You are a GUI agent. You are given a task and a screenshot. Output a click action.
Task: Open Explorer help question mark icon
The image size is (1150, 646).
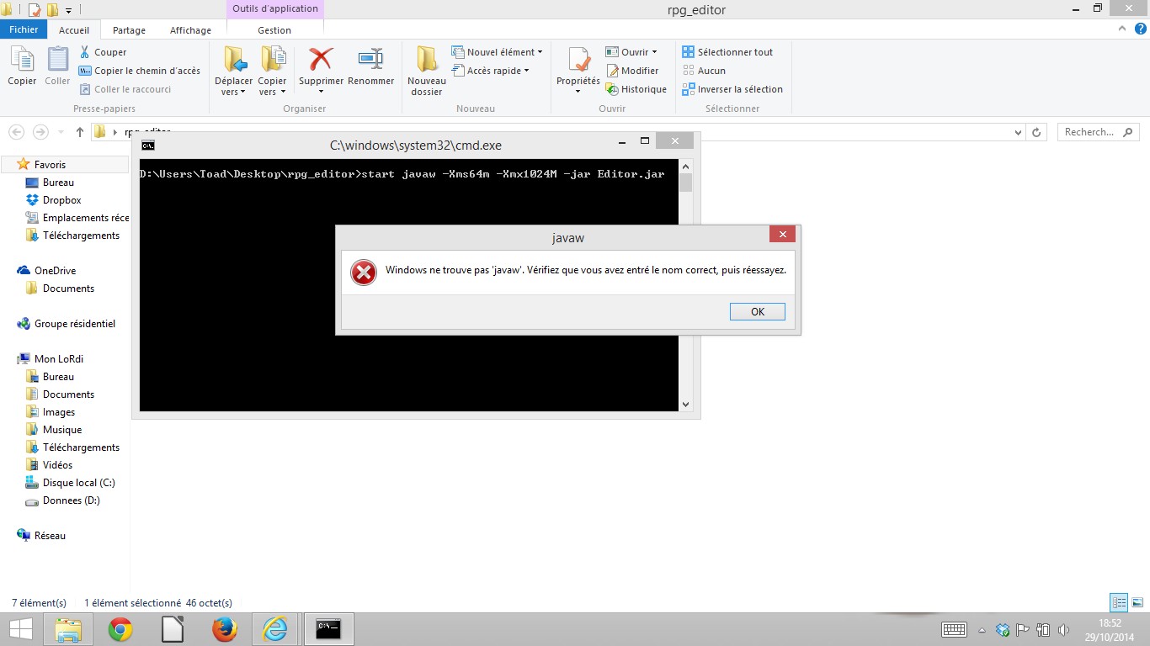1139,29
